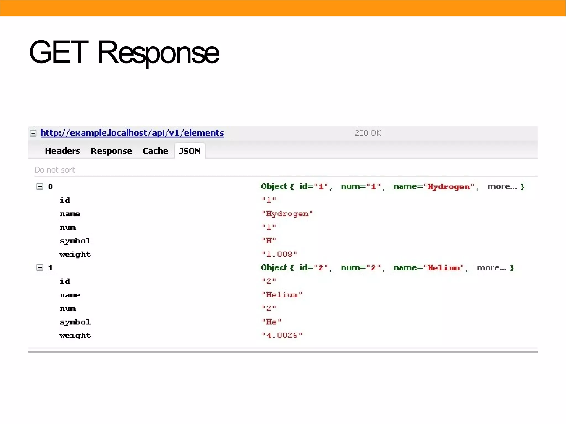This screenshot has width=566, height=424.
Task: Select the Object summary with name="Helium"
Action: tap(387, 268)
